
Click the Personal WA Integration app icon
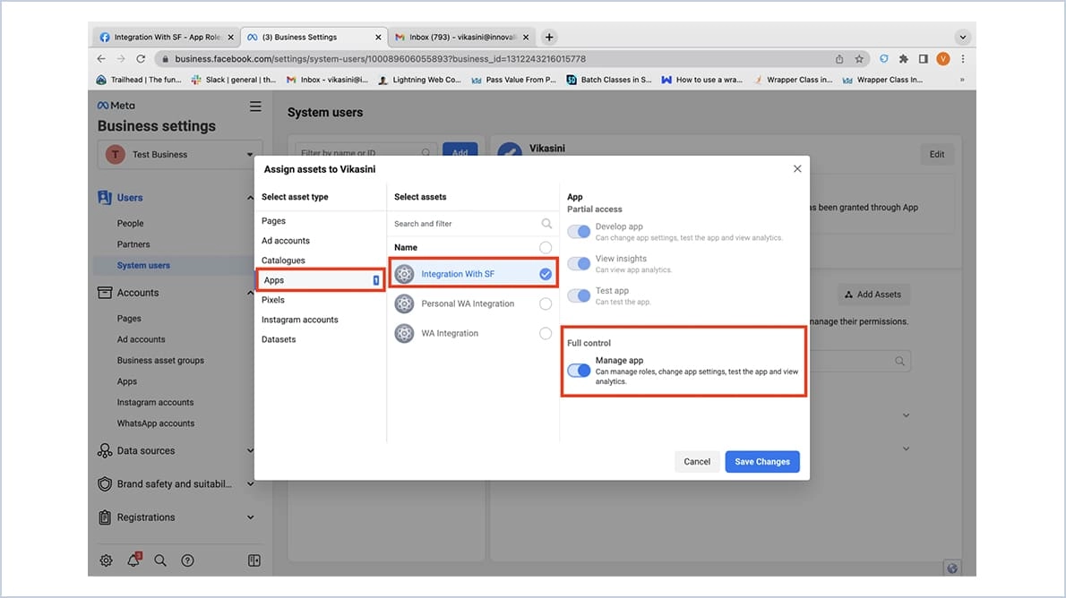tap(405, 303)
